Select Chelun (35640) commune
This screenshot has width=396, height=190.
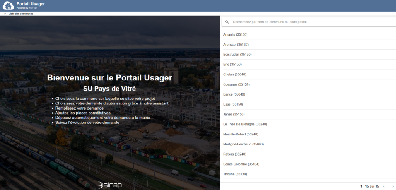(x=235, y=74)
